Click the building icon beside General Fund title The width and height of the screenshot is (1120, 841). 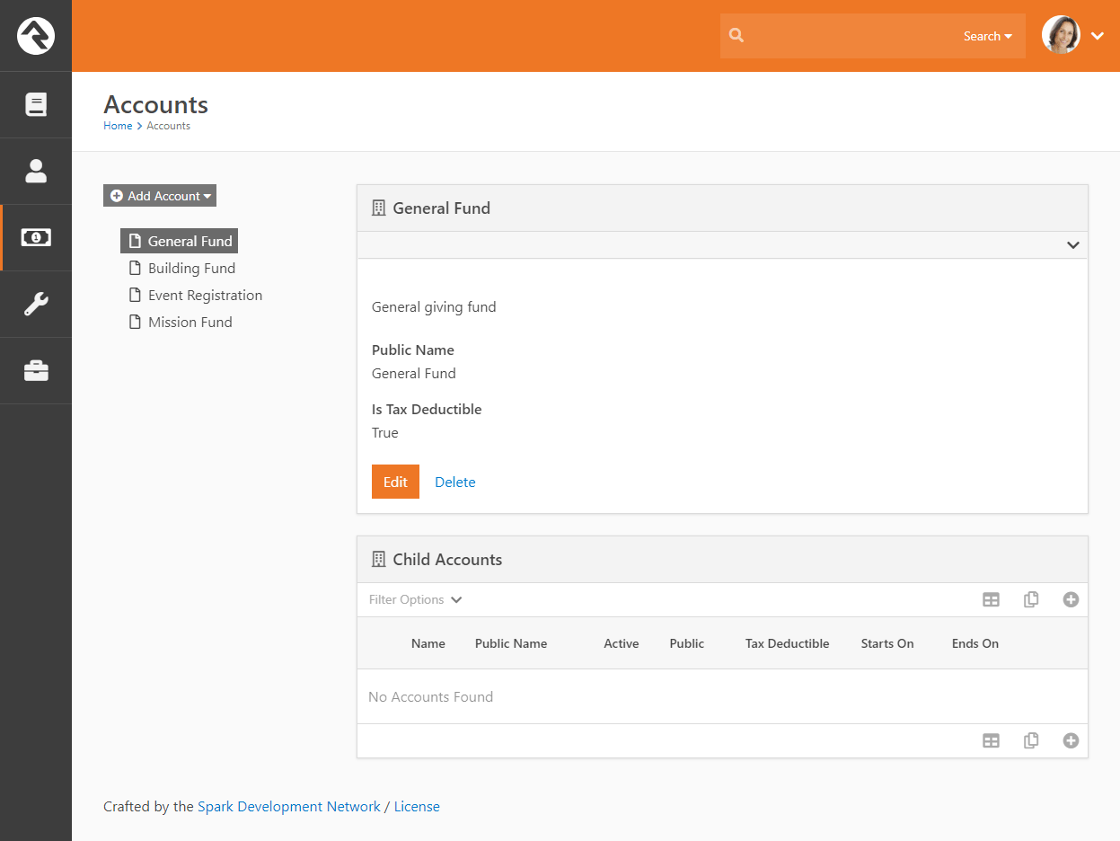pos(378,208)
